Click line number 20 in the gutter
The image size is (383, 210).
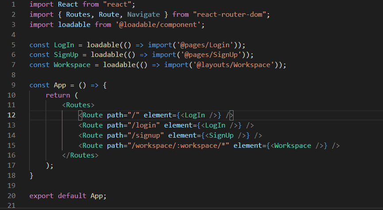click(x=11, y=196)
